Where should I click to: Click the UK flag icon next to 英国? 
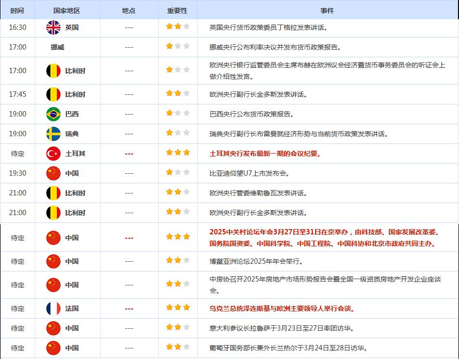click(53, 27)
